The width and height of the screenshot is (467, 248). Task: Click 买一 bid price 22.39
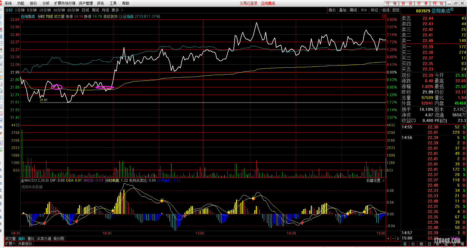click(x=428, y=47)
